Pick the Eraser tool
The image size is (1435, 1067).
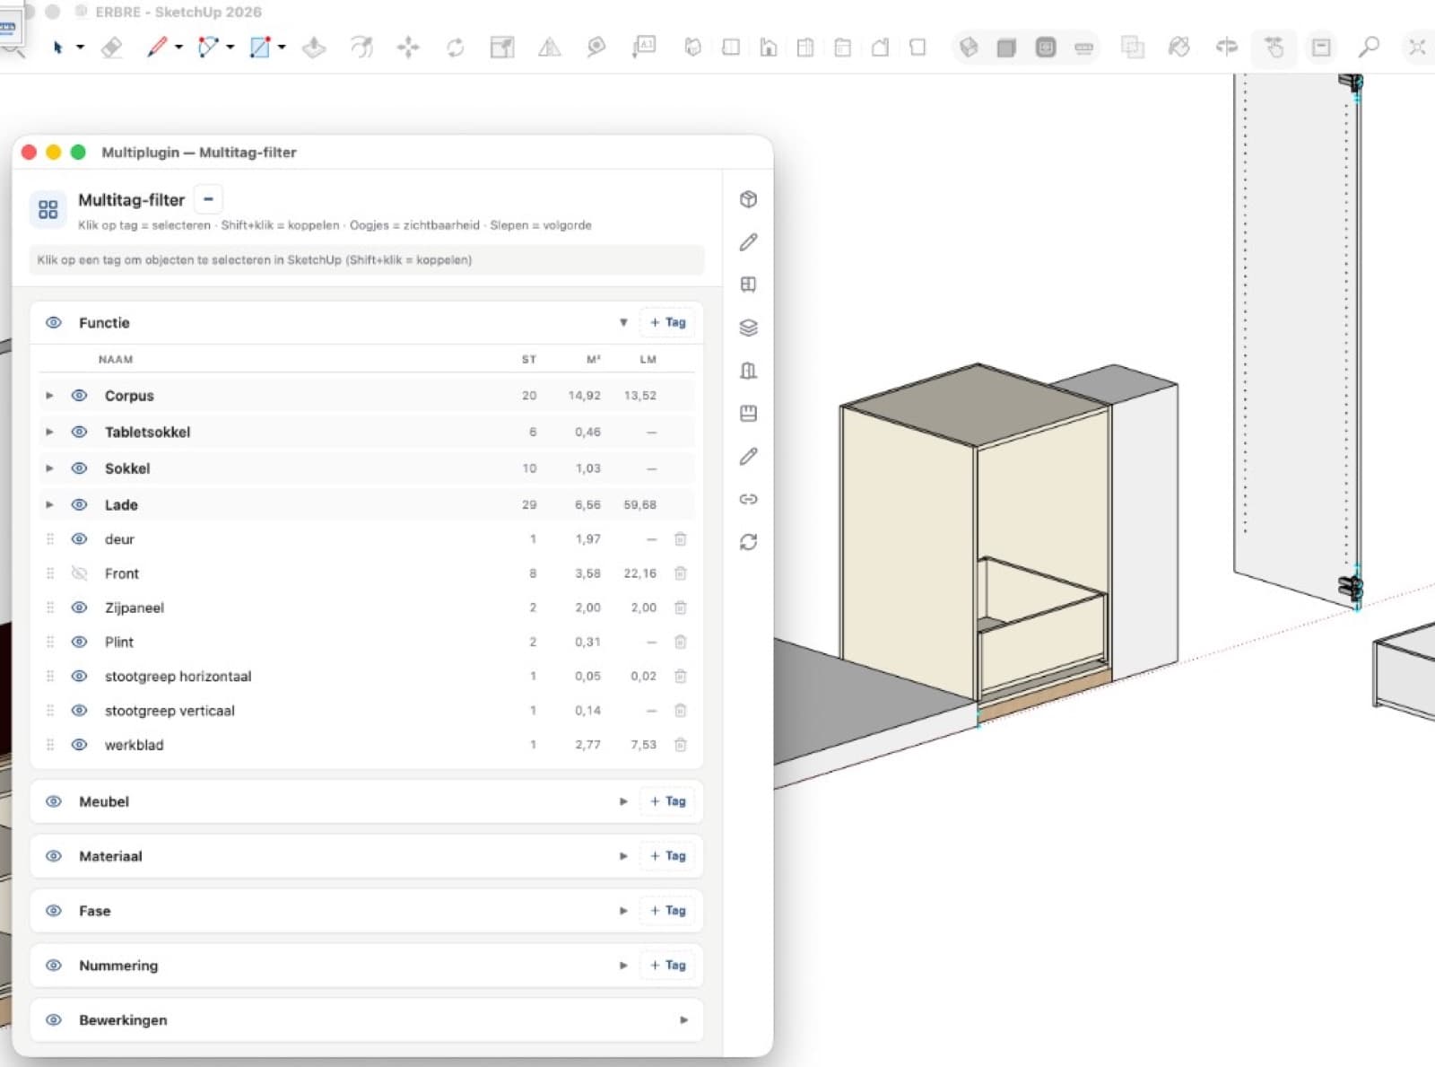(111, 48)
